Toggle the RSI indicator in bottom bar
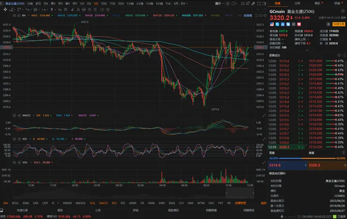Image resolution: width=347 pixels, height=219 pixels. click(x=123, y=203)
